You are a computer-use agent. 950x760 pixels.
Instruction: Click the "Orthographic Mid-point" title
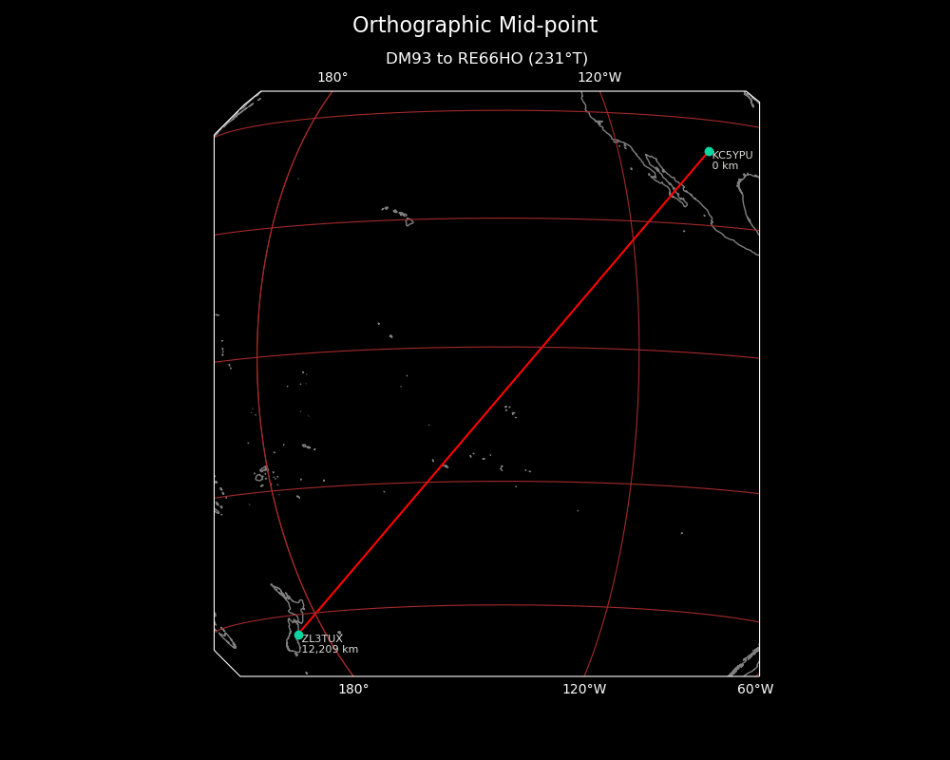pyautogui.click(x=475, y=26)
